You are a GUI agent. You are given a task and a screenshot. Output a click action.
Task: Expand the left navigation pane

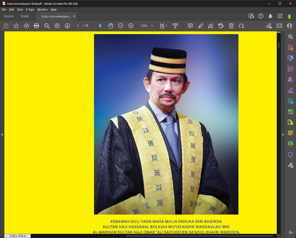[2, 134]
